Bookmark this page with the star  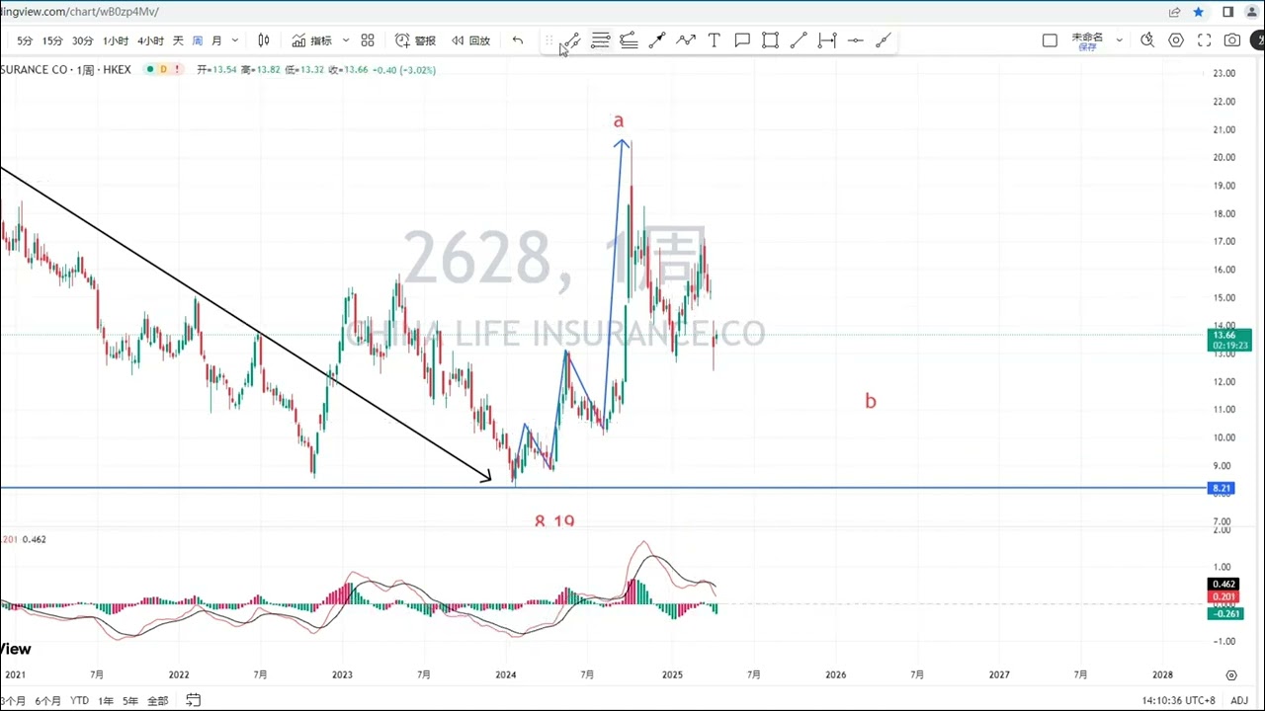1199,12
